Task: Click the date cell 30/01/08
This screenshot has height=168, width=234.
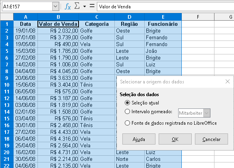Action: [x=26, y=125]
